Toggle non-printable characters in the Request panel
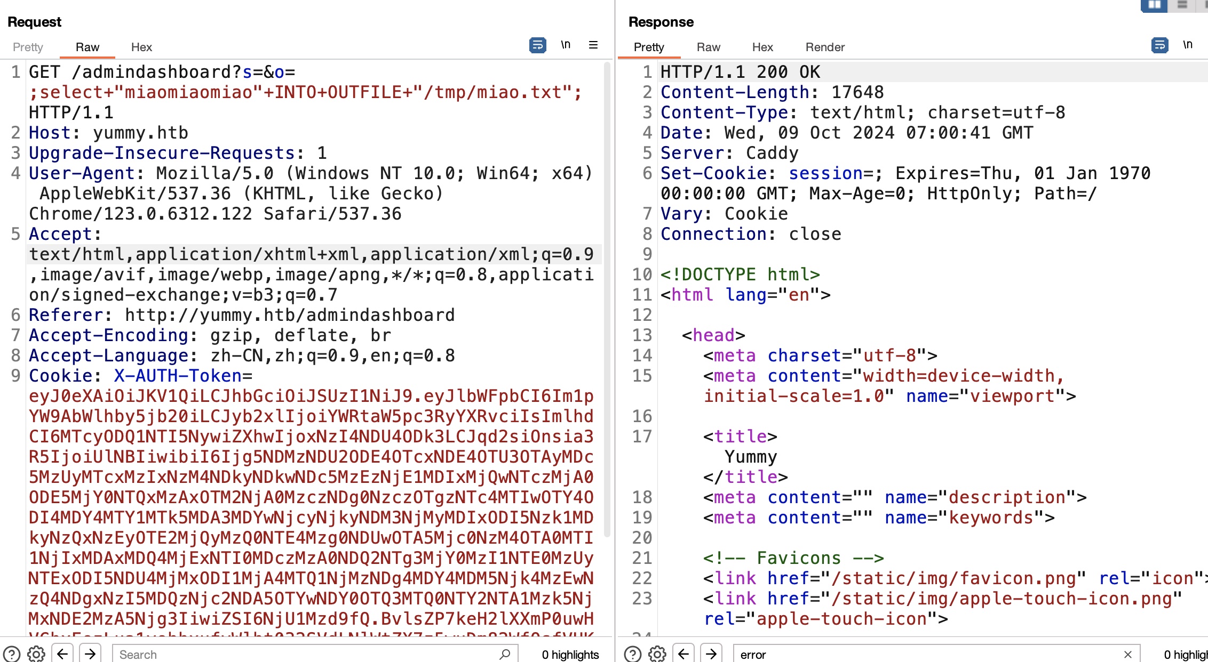The height and width of the screenshot is (662, 1208). point(566,45)
